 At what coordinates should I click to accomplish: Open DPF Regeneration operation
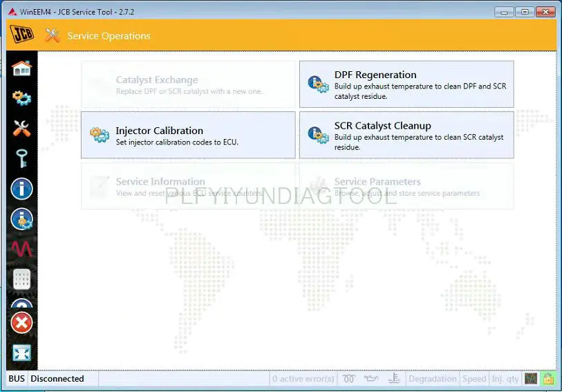coord(406,84)
